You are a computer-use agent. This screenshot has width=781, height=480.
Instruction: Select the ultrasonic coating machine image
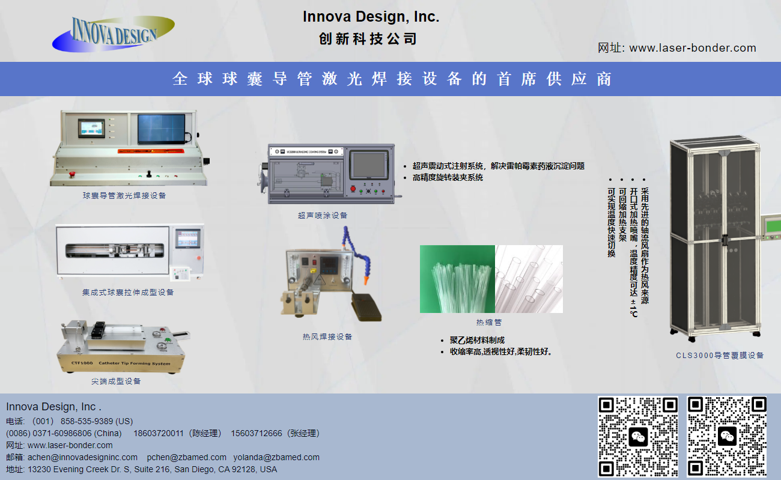point(331,174)
